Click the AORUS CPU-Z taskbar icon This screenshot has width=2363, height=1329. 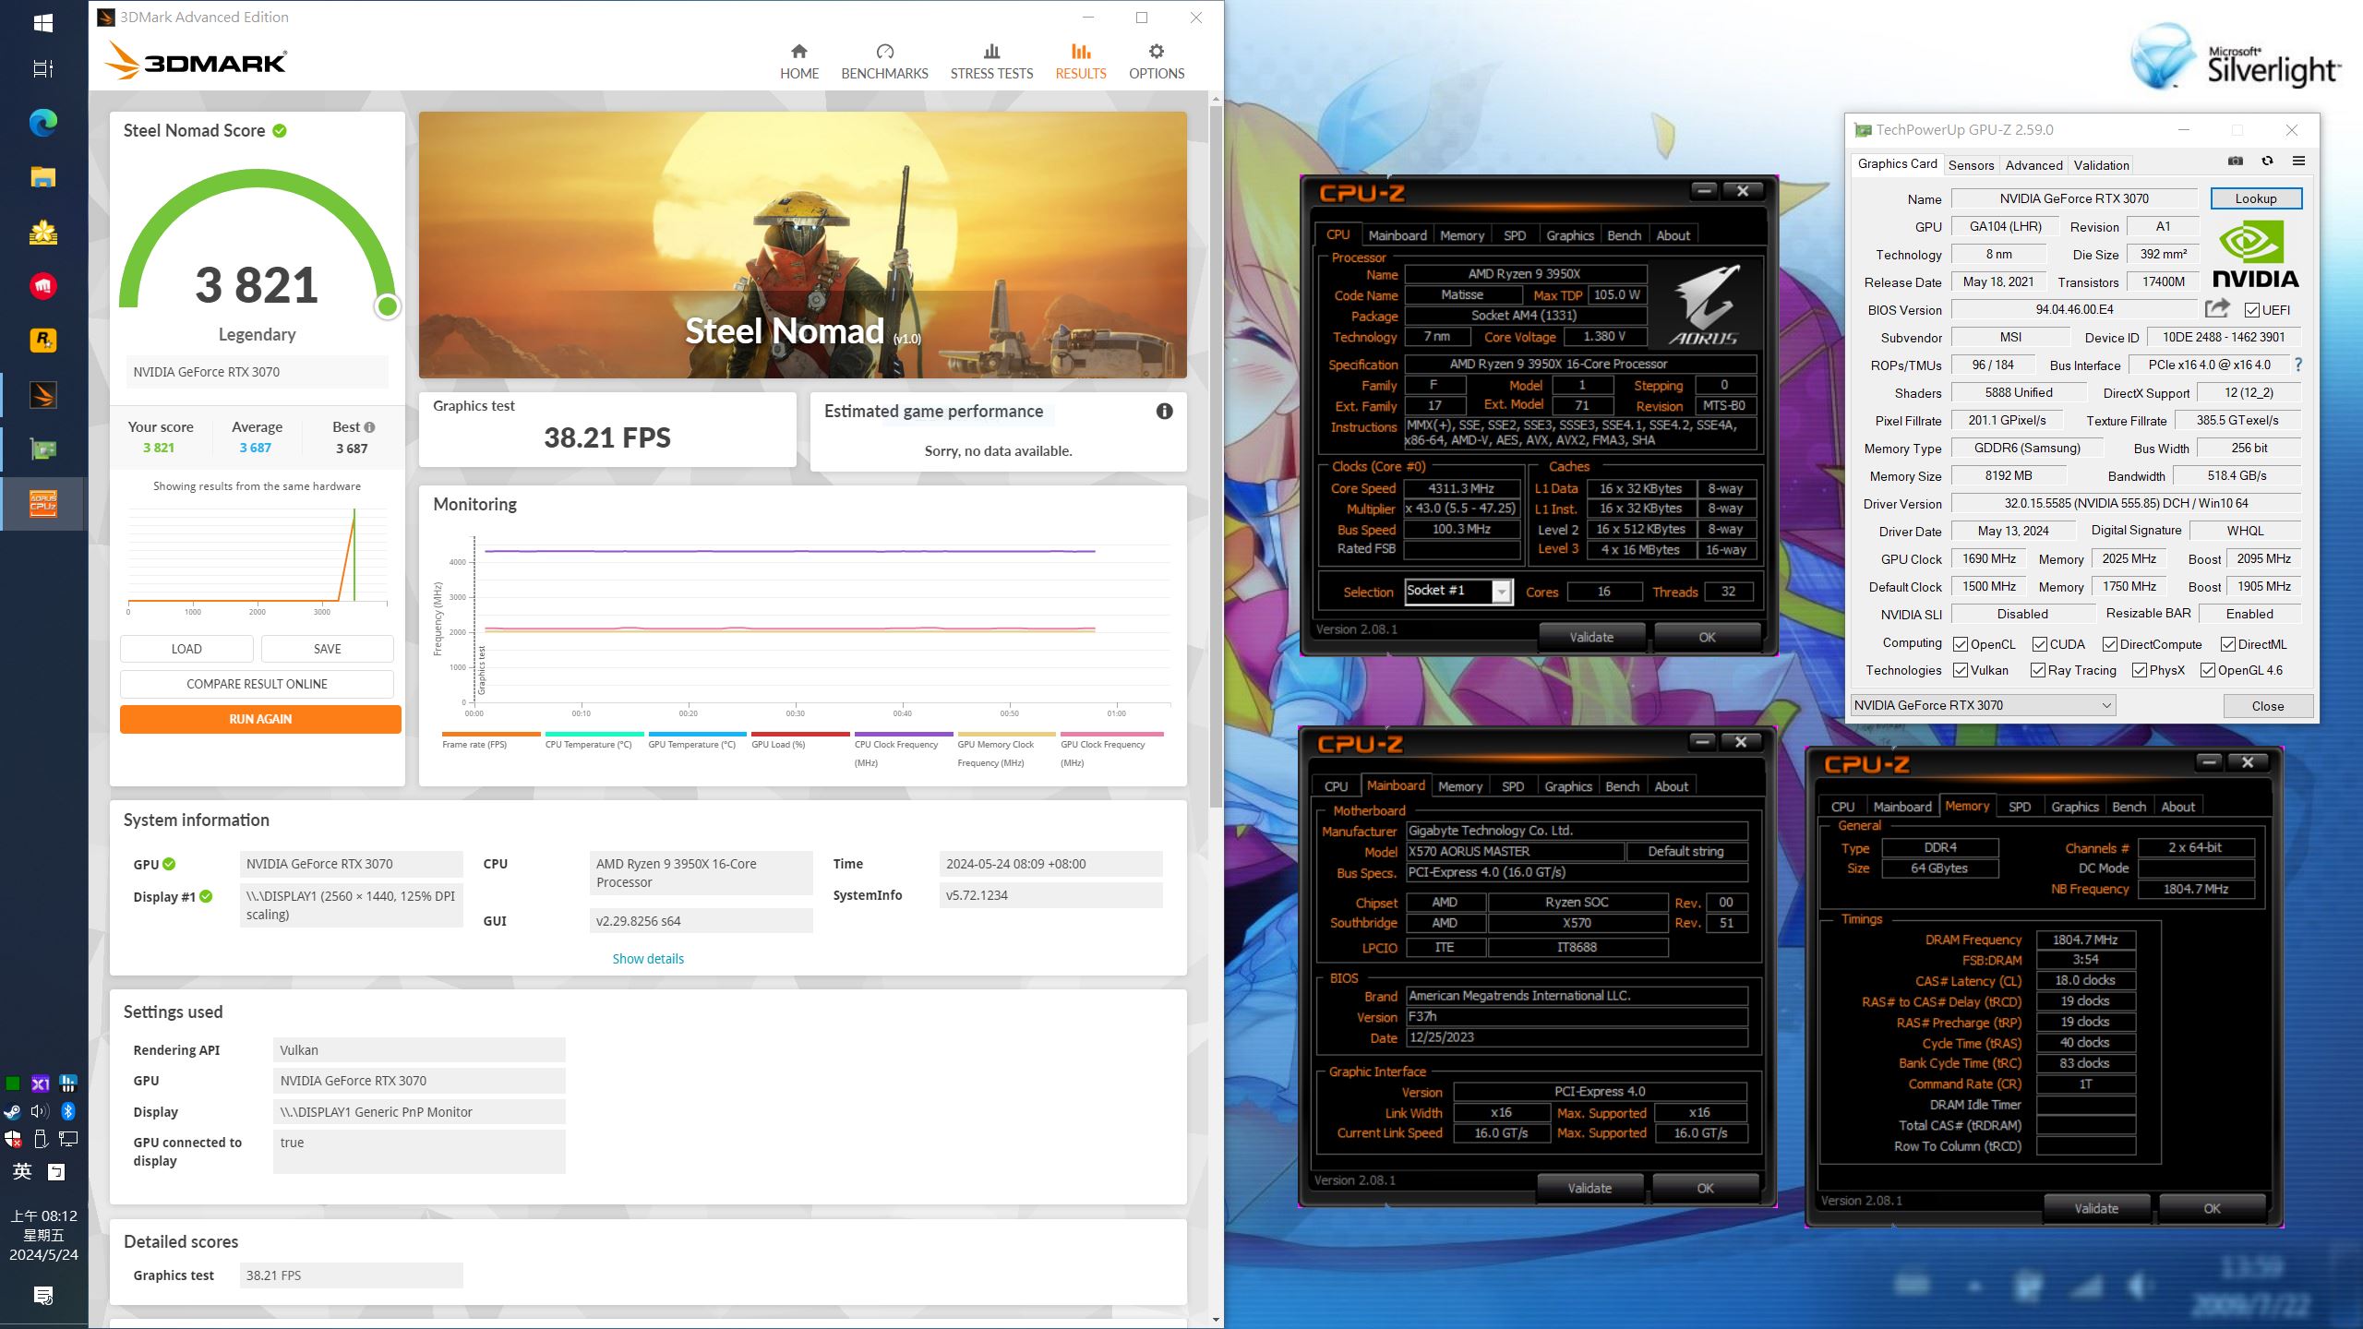pos(43,504)
